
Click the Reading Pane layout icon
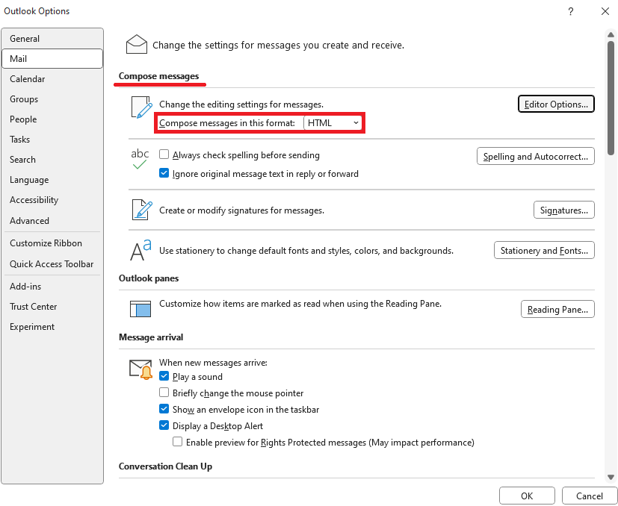tap(140, 309)
